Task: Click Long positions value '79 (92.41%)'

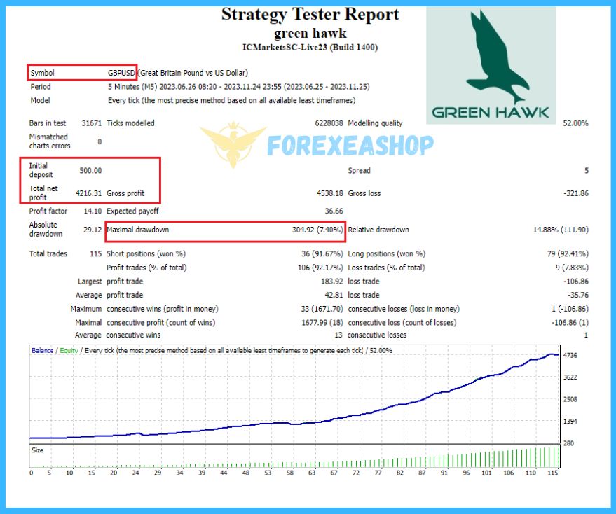Action: click(x=568, y=253)
